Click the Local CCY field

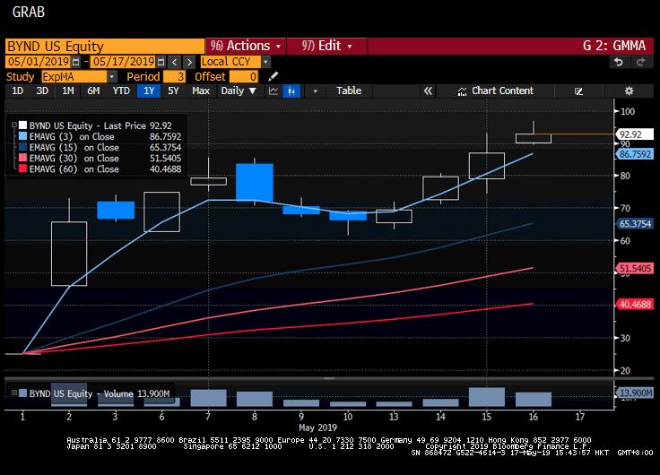click(230, 62)
